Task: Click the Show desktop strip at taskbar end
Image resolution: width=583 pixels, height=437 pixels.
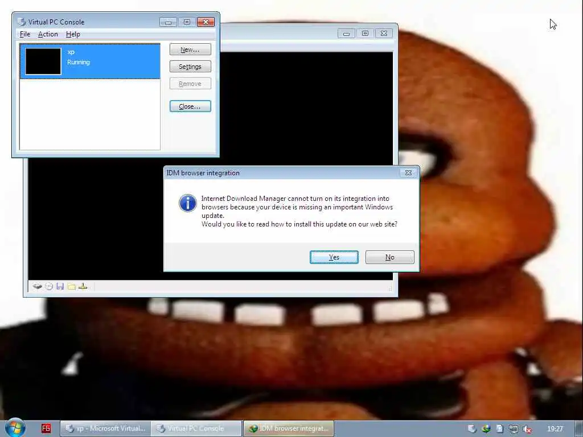Action: click(579, 429)
